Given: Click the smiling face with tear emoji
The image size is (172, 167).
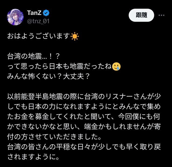Looking at the screenshot, I should (116, 67).
